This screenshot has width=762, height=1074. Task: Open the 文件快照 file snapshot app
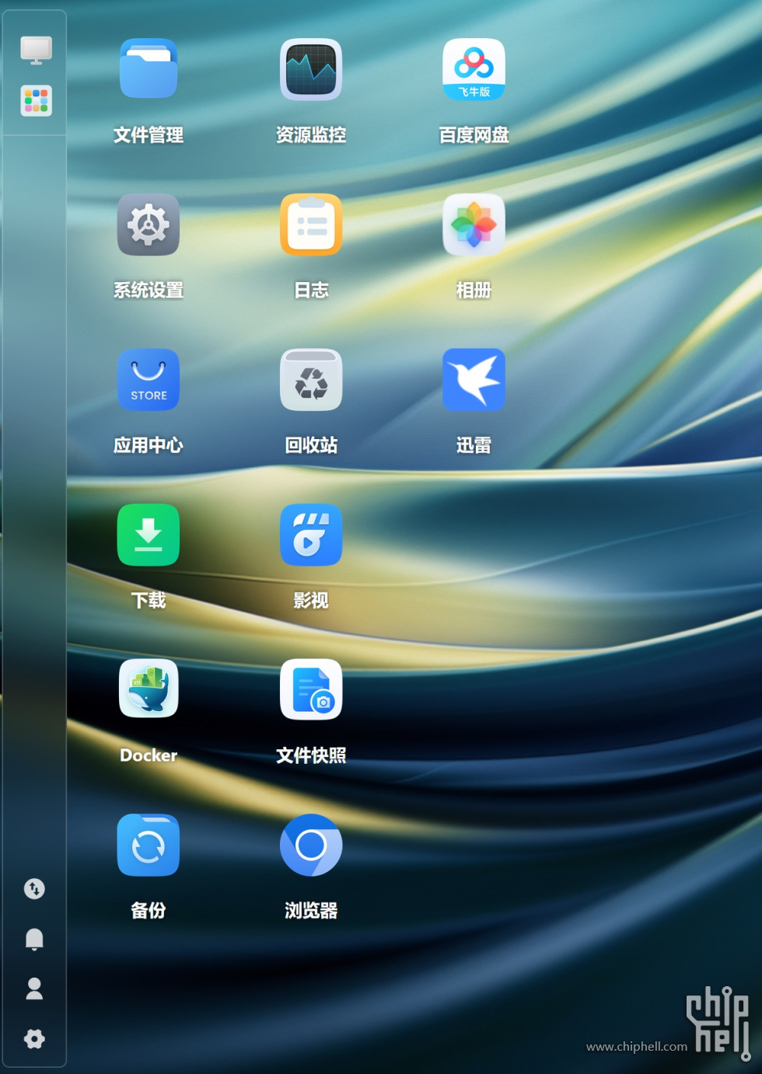point(311,689)
